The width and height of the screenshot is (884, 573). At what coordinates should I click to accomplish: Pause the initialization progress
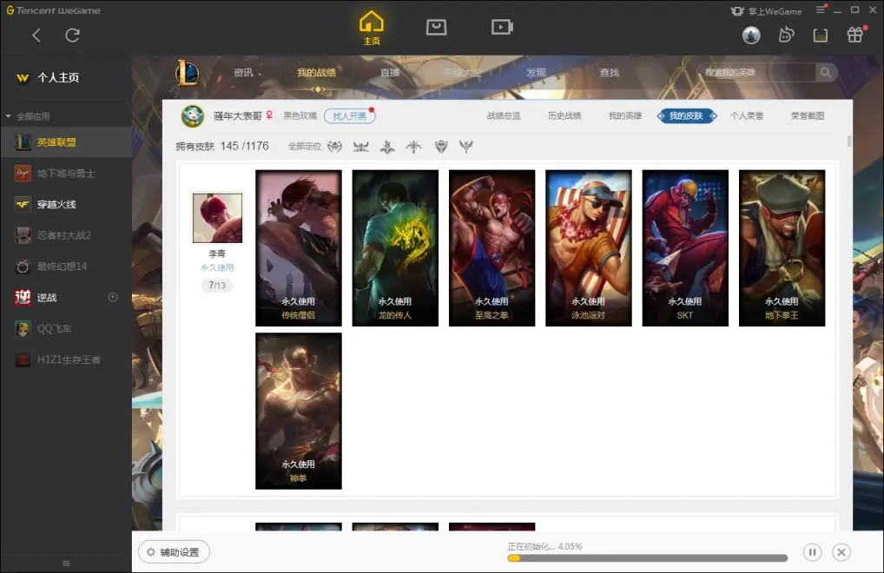tap(813, 552)
